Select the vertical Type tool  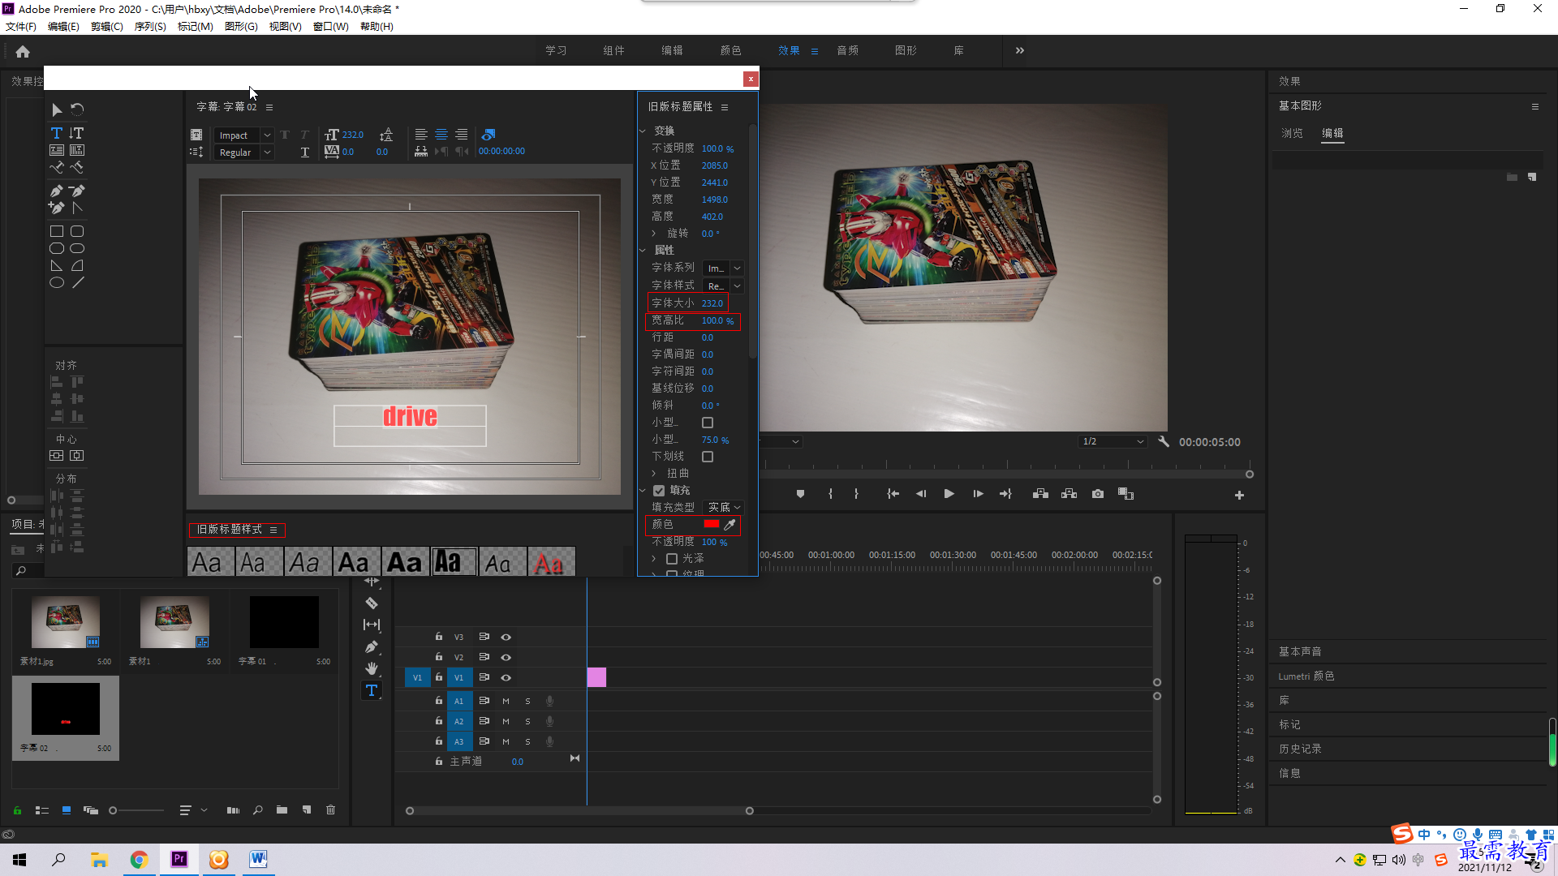tap(76, 133)
